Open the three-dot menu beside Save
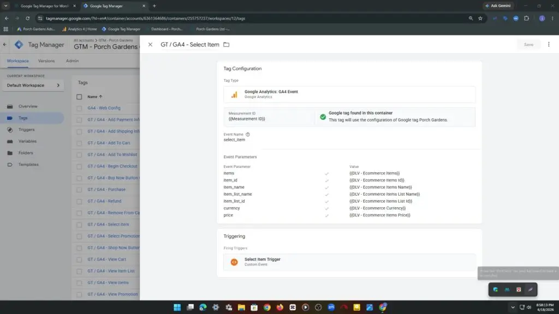The image size is (559, 314). point(549,45)
